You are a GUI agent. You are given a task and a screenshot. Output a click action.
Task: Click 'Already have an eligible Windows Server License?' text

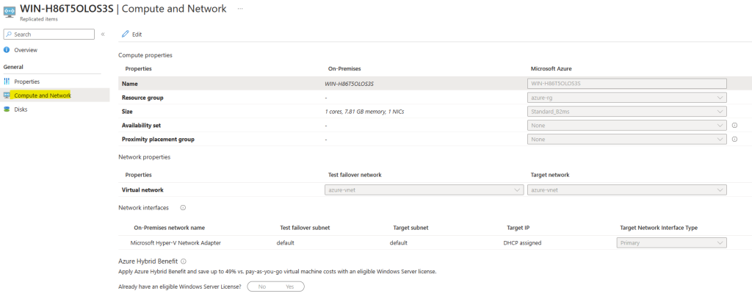179,287
